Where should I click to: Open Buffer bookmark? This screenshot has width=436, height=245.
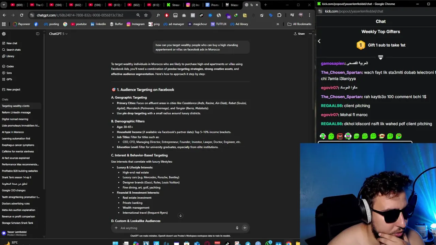(116, 24)
